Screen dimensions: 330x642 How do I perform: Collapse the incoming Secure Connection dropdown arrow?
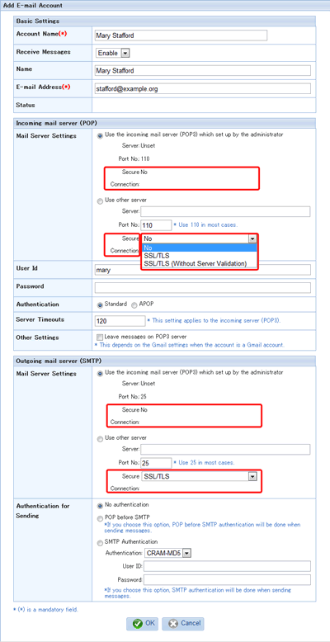point(252,238)
